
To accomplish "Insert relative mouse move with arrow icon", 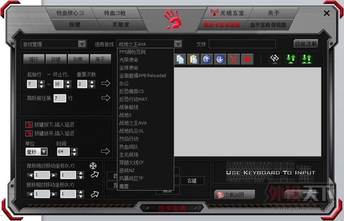I will click(x=95, y=194).
